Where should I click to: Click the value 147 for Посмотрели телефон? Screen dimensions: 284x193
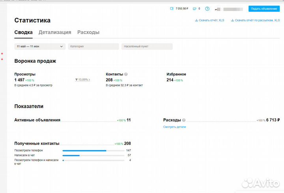coord(129,150)
